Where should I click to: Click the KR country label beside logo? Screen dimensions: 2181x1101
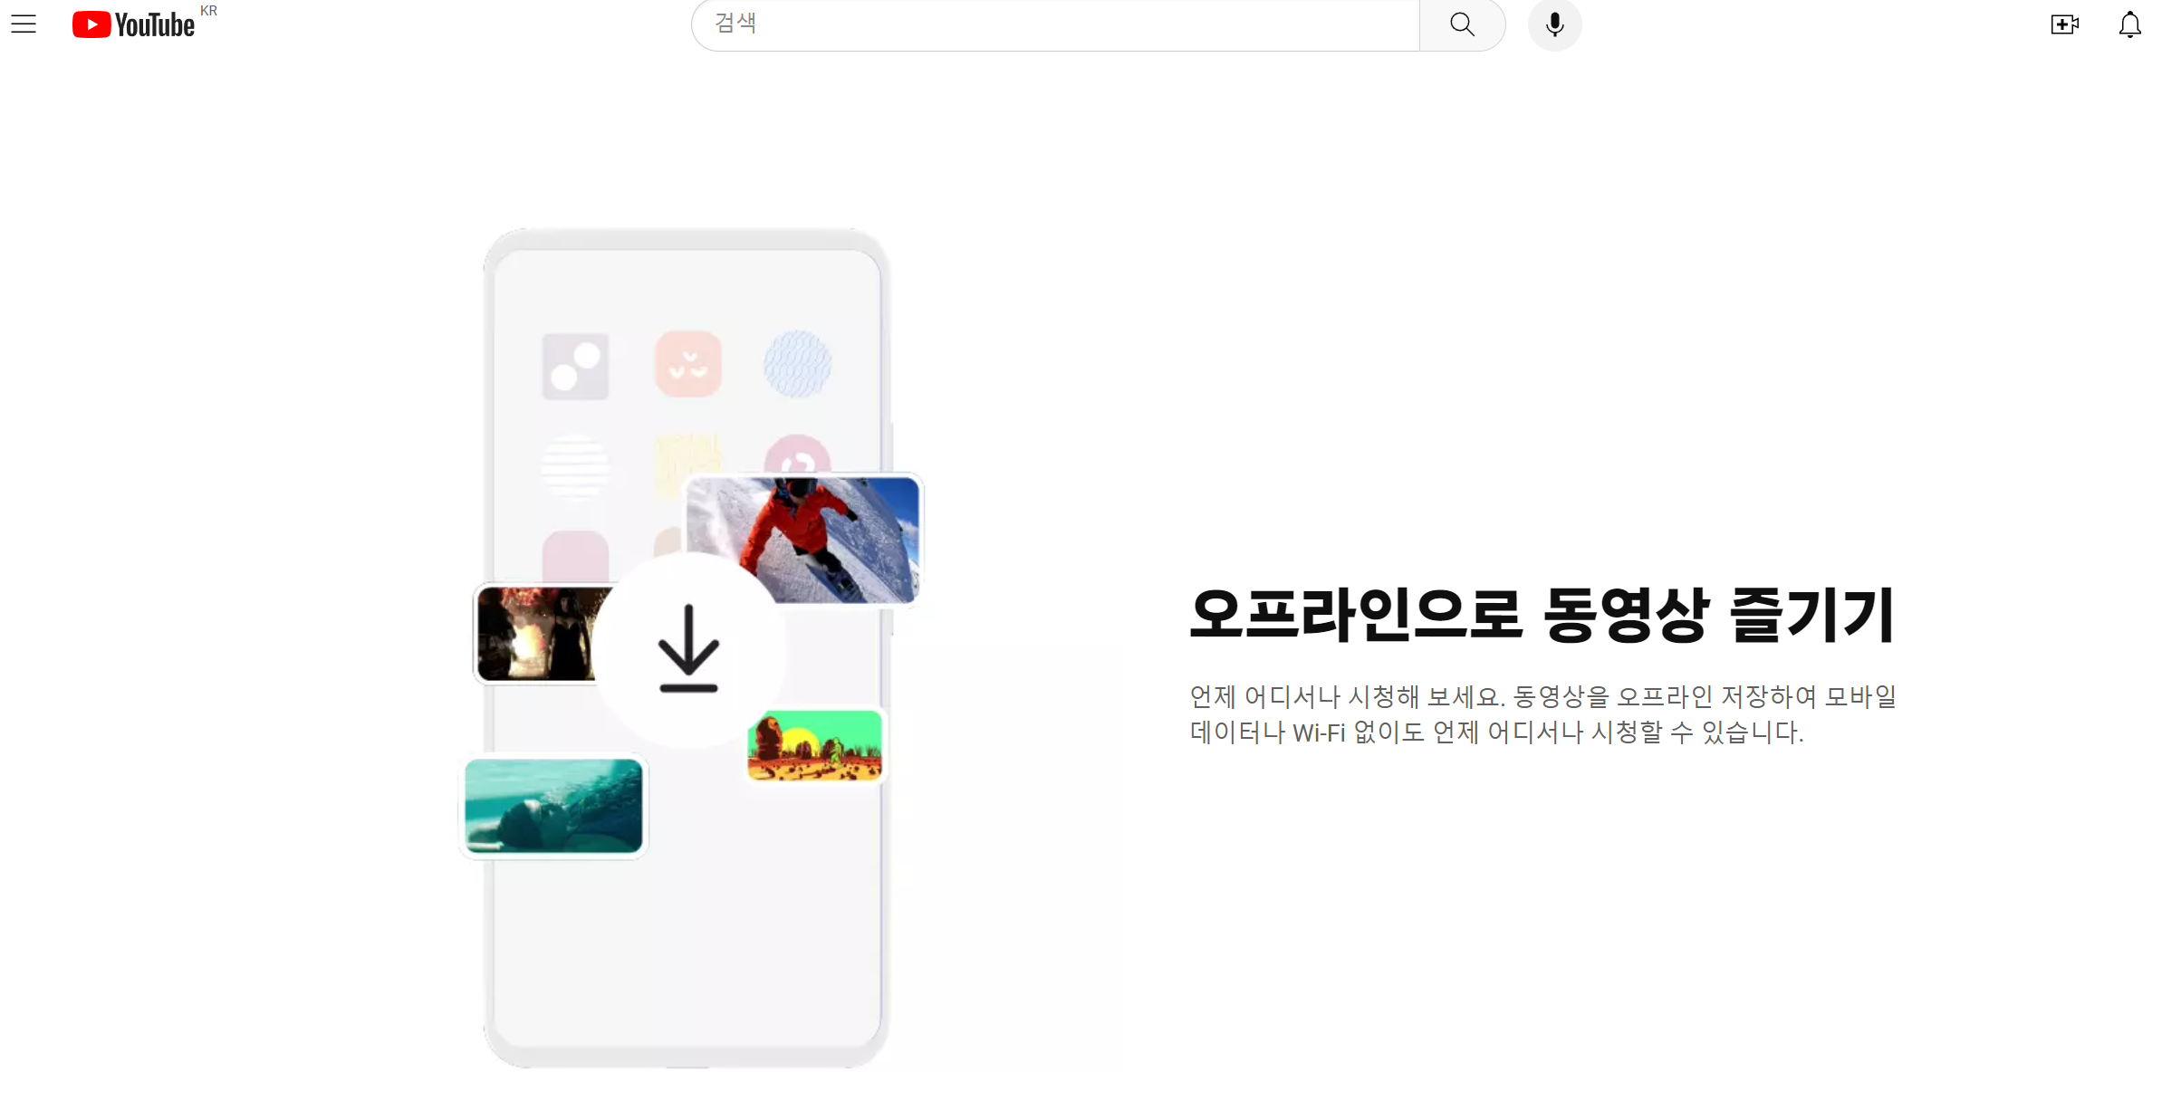click(x=208, y=11)
